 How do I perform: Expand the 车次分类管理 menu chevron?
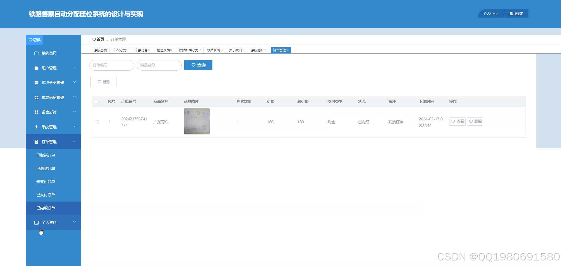point(75,82)
